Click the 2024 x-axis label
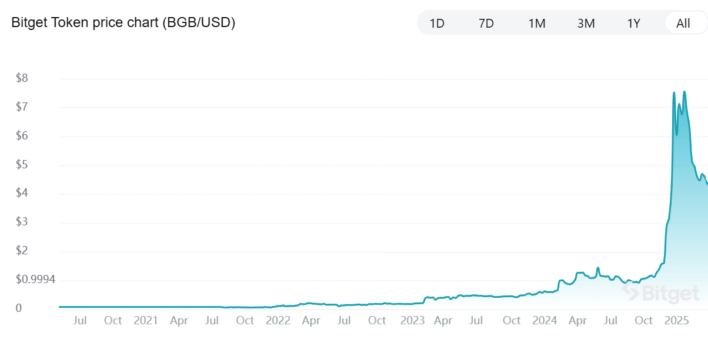Viewport: 708px width, 339px height. [545, 321]
